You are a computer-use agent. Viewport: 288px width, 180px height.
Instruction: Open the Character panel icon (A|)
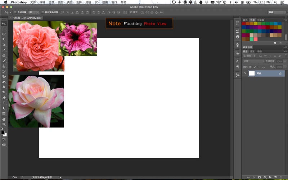point(238,61)
